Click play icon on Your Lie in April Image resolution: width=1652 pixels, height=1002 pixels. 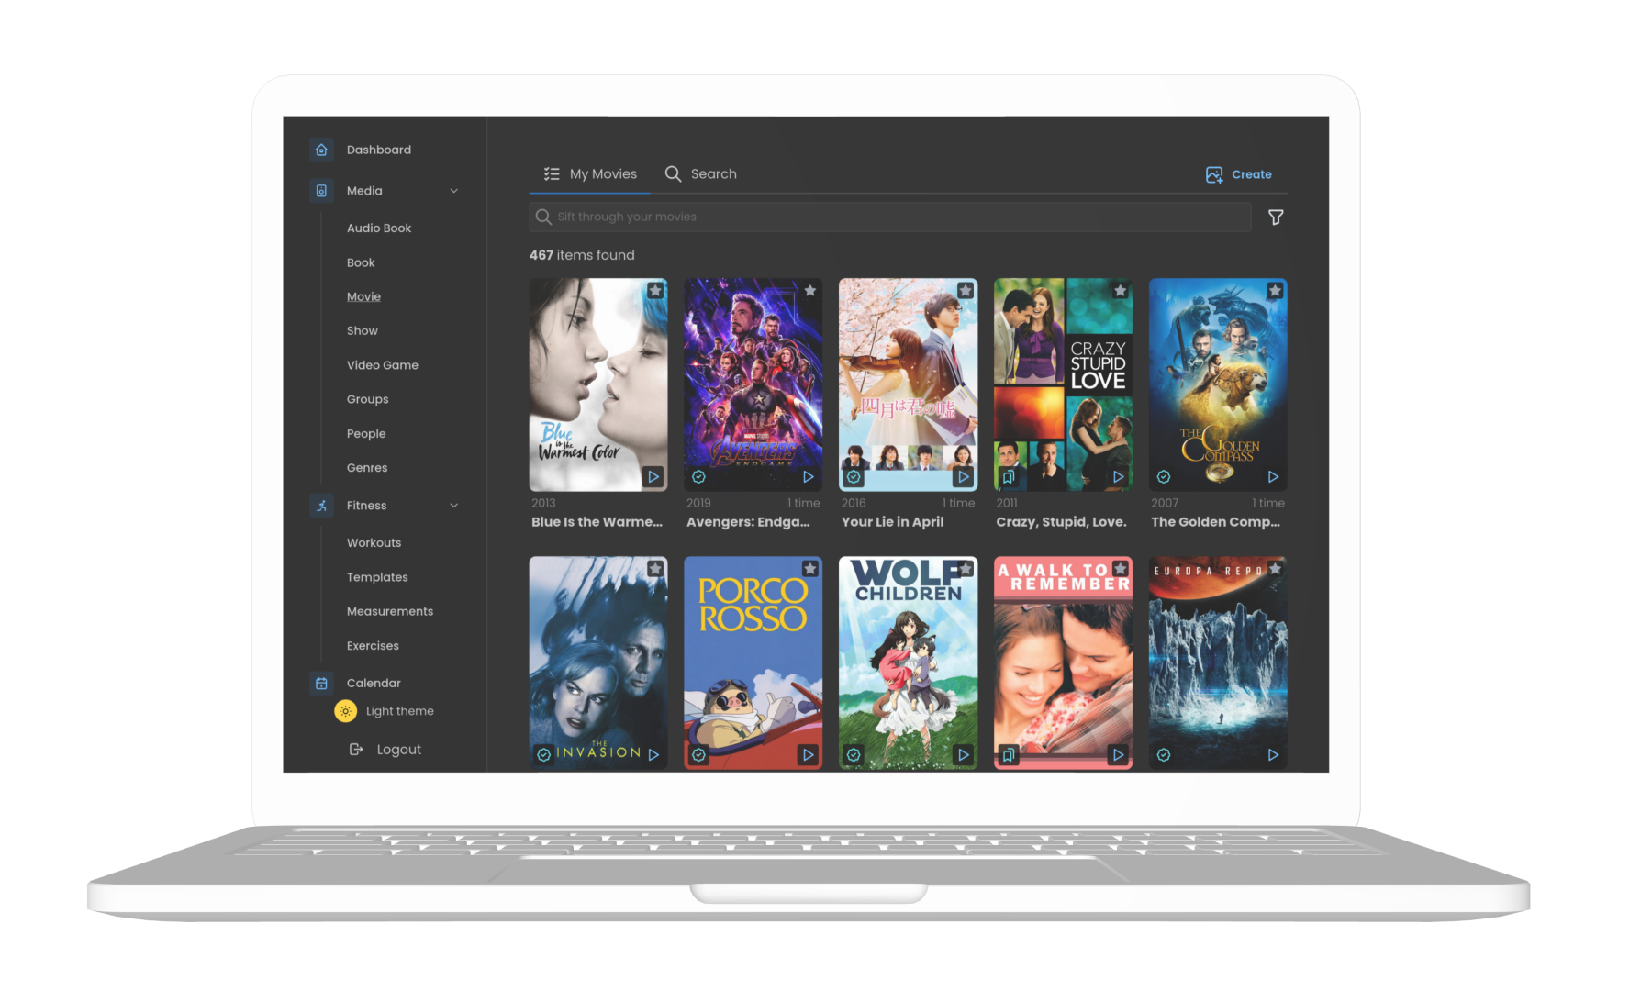964,477
